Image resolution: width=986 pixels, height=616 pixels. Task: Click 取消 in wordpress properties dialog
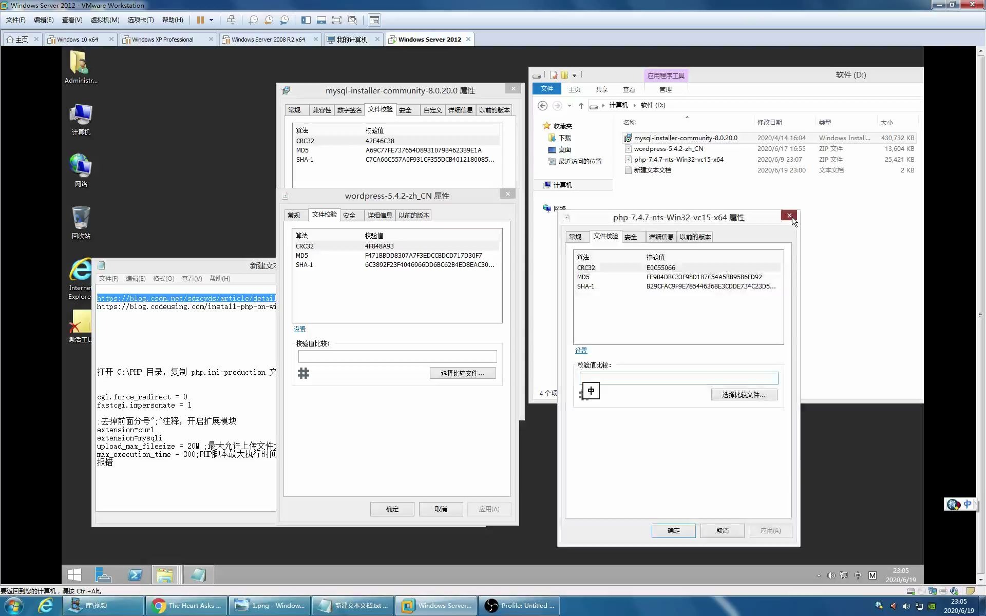pos(441,509)
